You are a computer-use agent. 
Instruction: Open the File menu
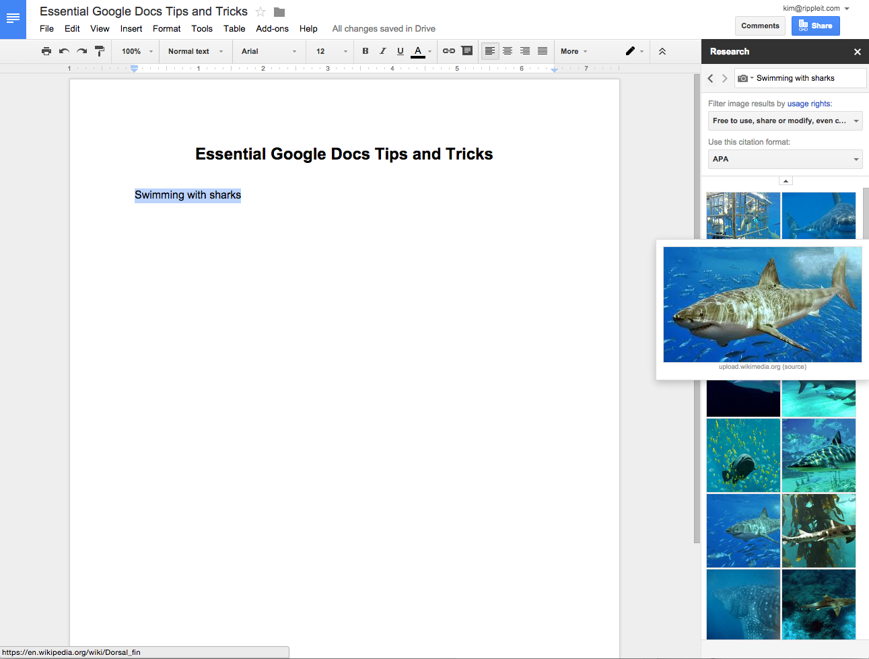(46, 29)
